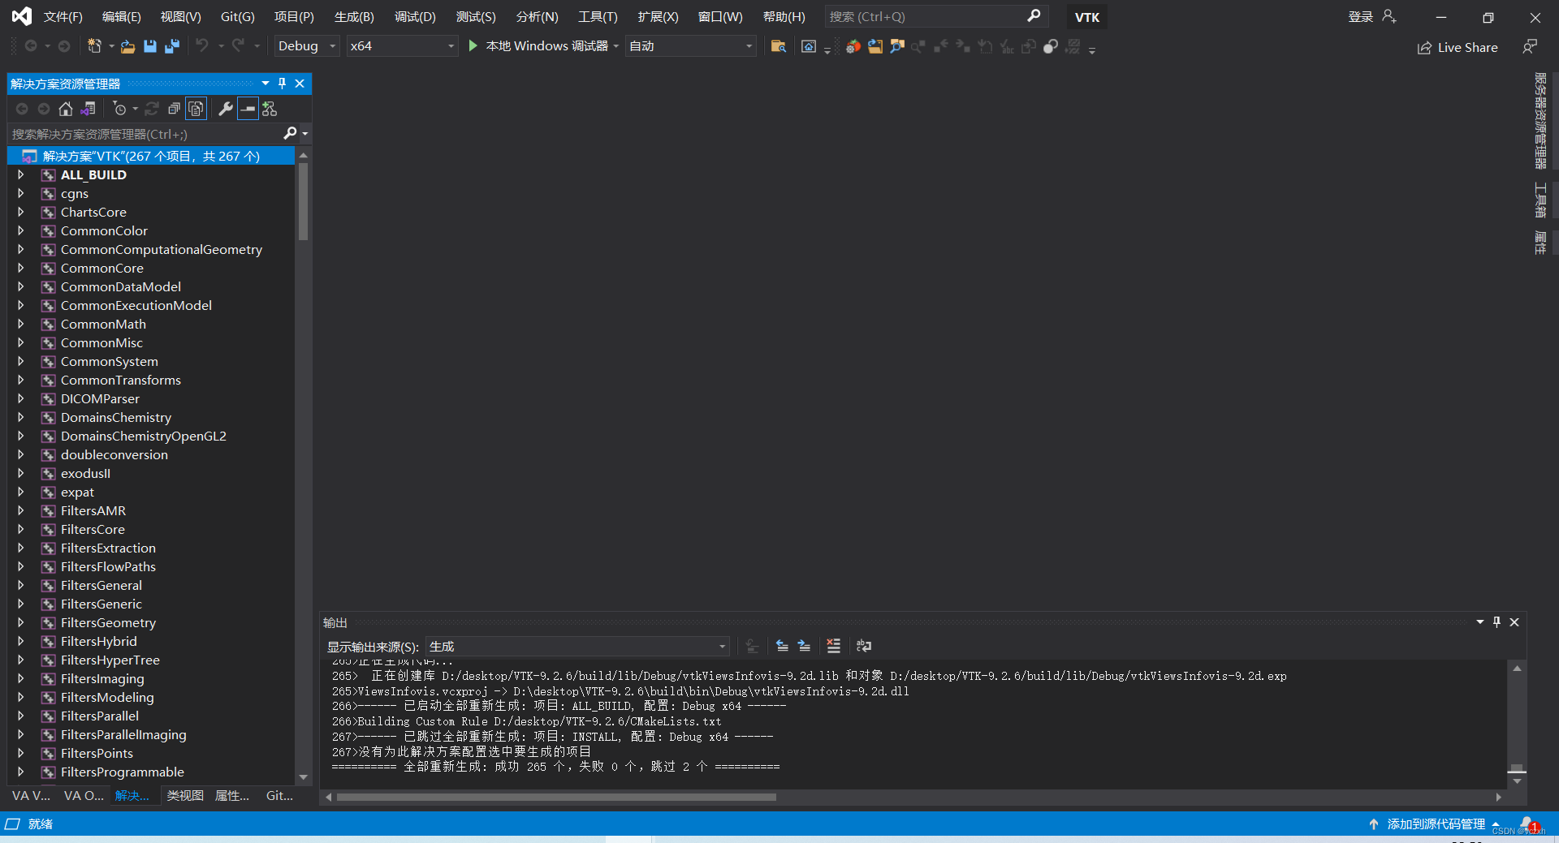Toggle Preview Selected Items button
Viewport: 1559px width, 843px height.
pyautogui.click(x=248, y=109)
